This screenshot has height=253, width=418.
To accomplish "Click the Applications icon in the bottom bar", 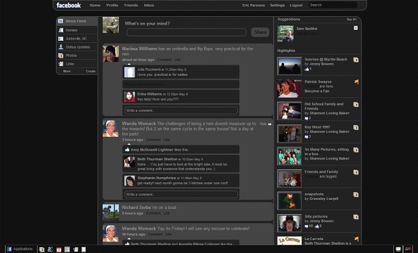I will click(9, 249).
